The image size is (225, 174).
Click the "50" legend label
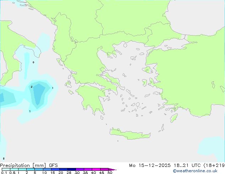[x=110, y=173]
